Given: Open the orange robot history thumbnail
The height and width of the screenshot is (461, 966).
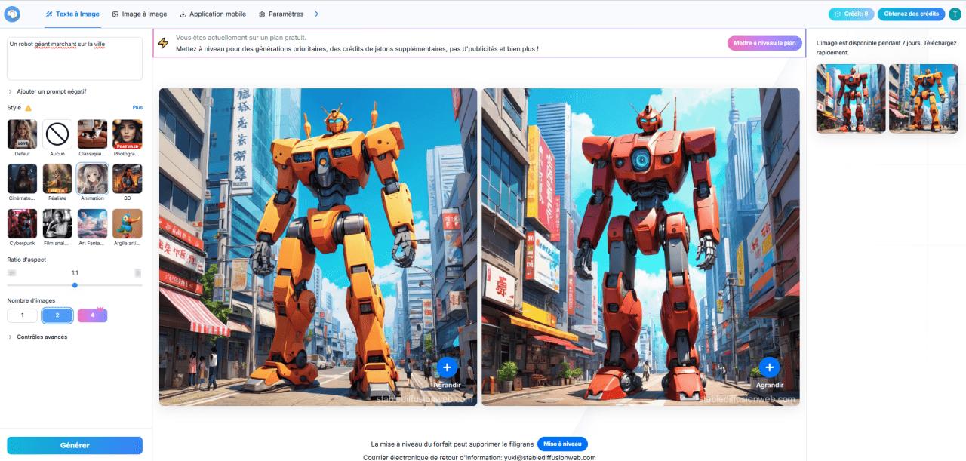Looking at the screenshot, I should [x=924, y=99].
